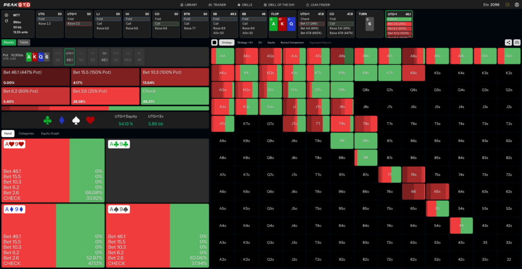Click the turn 6 card
The image size is (522, 269).
pos(369,24)
